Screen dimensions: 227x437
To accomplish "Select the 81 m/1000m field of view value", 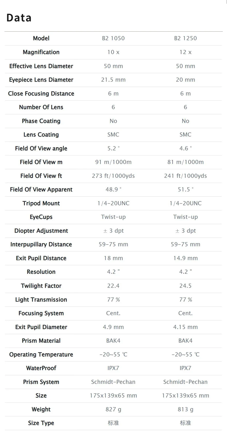I will pos(185,162).
